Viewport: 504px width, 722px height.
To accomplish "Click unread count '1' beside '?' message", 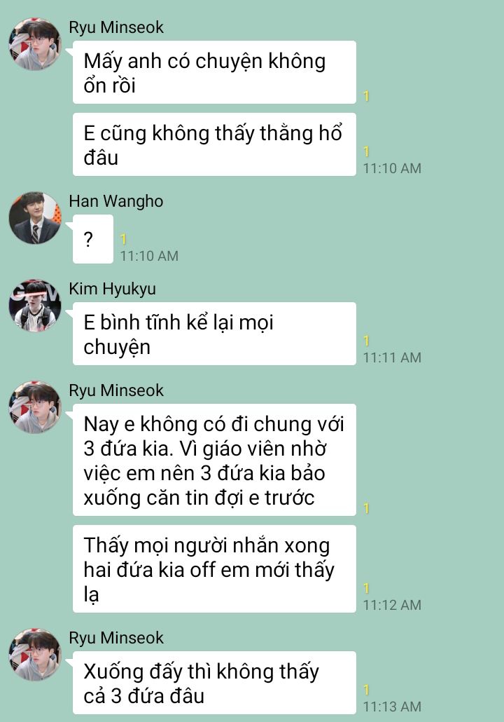I will pos(123,239).
